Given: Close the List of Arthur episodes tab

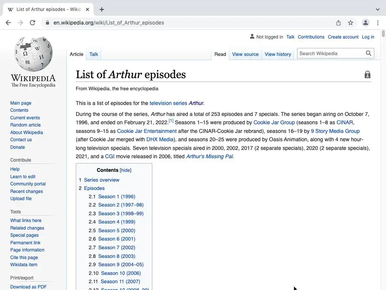Looking at the screenshot, I should (x=87, y=9).
